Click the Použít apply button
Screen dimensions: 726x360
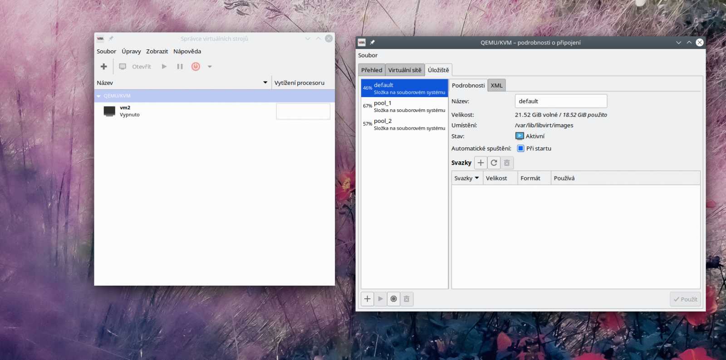tap(685, 299)
